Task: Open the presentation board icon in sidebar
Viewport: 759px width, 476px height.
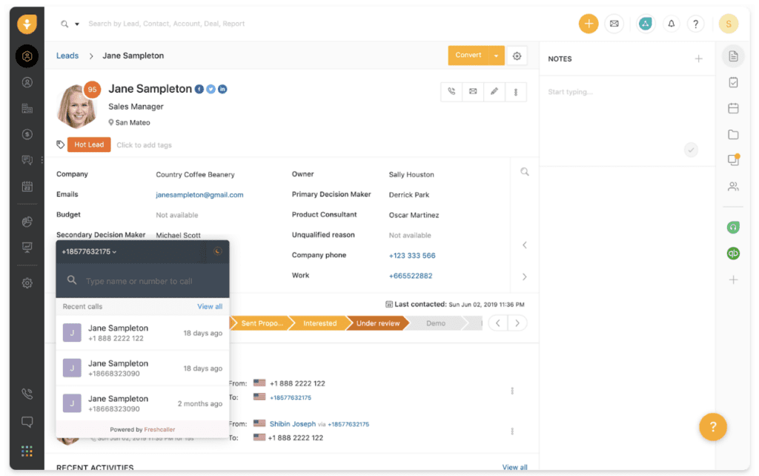Action: click(x=27, y=248)
